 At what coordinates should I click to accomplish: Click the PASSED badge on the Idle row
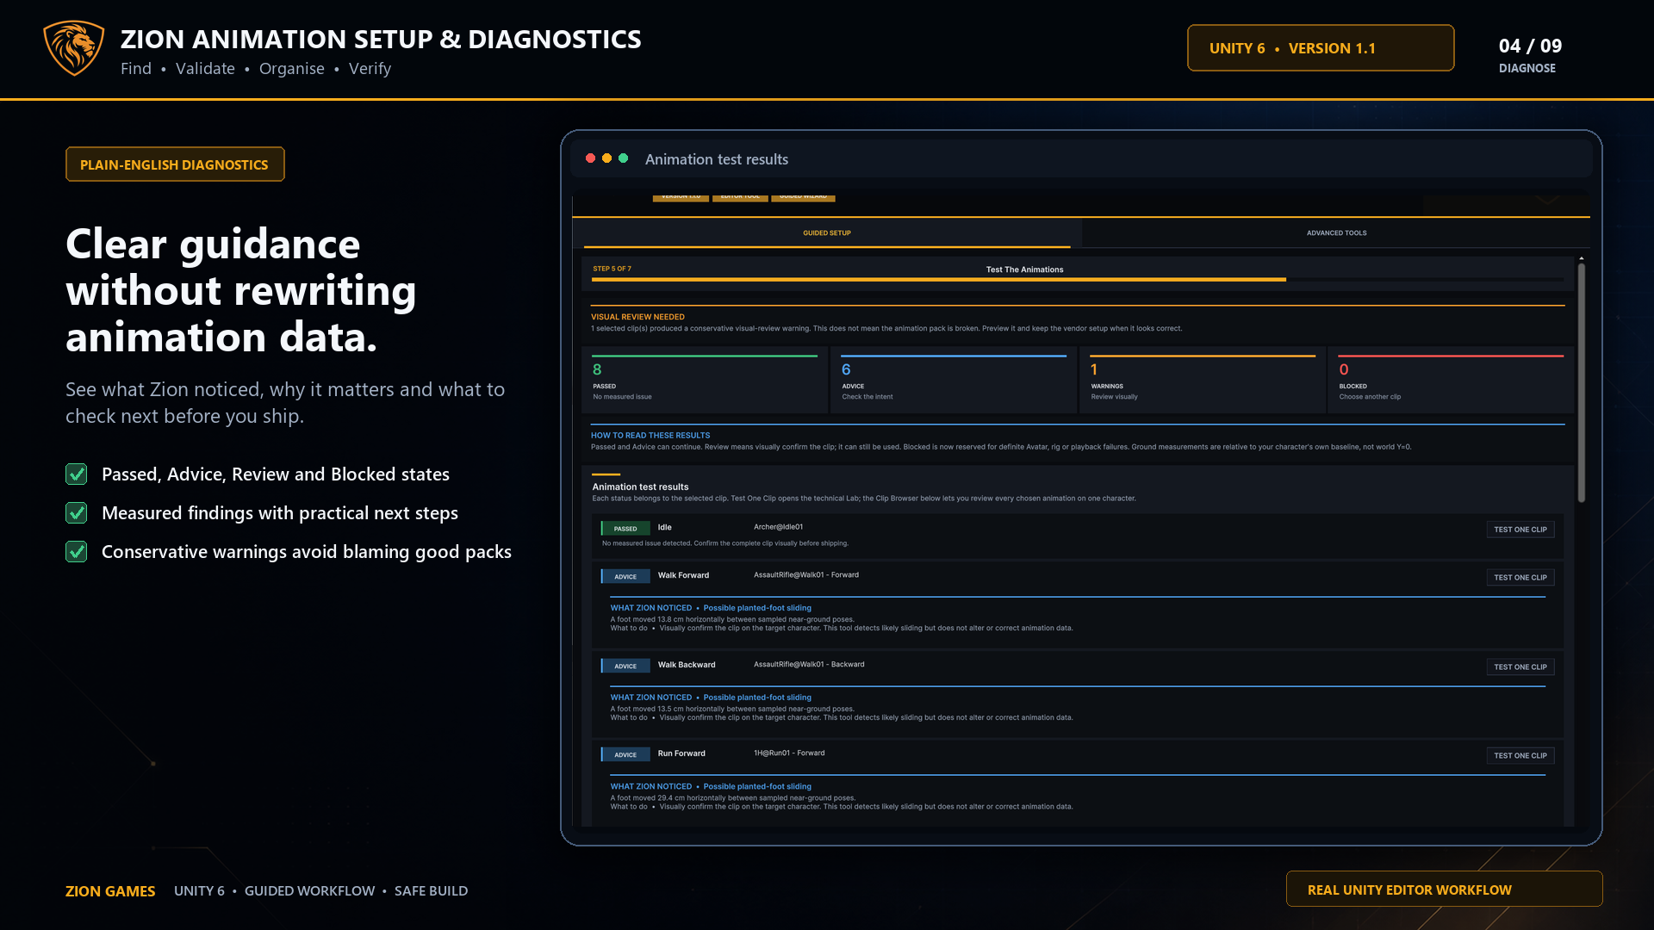(x=625, y=529)
